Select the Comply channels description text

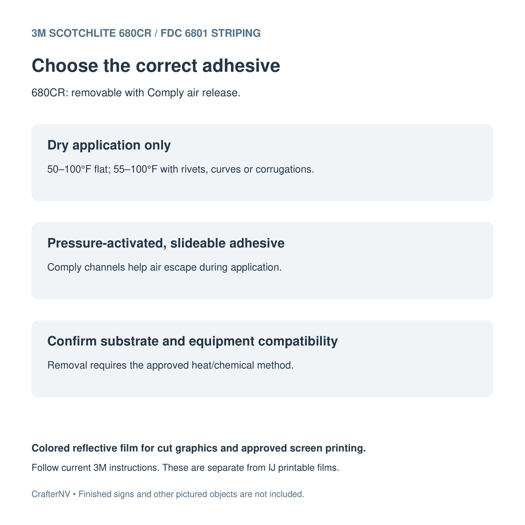point(164,267)
